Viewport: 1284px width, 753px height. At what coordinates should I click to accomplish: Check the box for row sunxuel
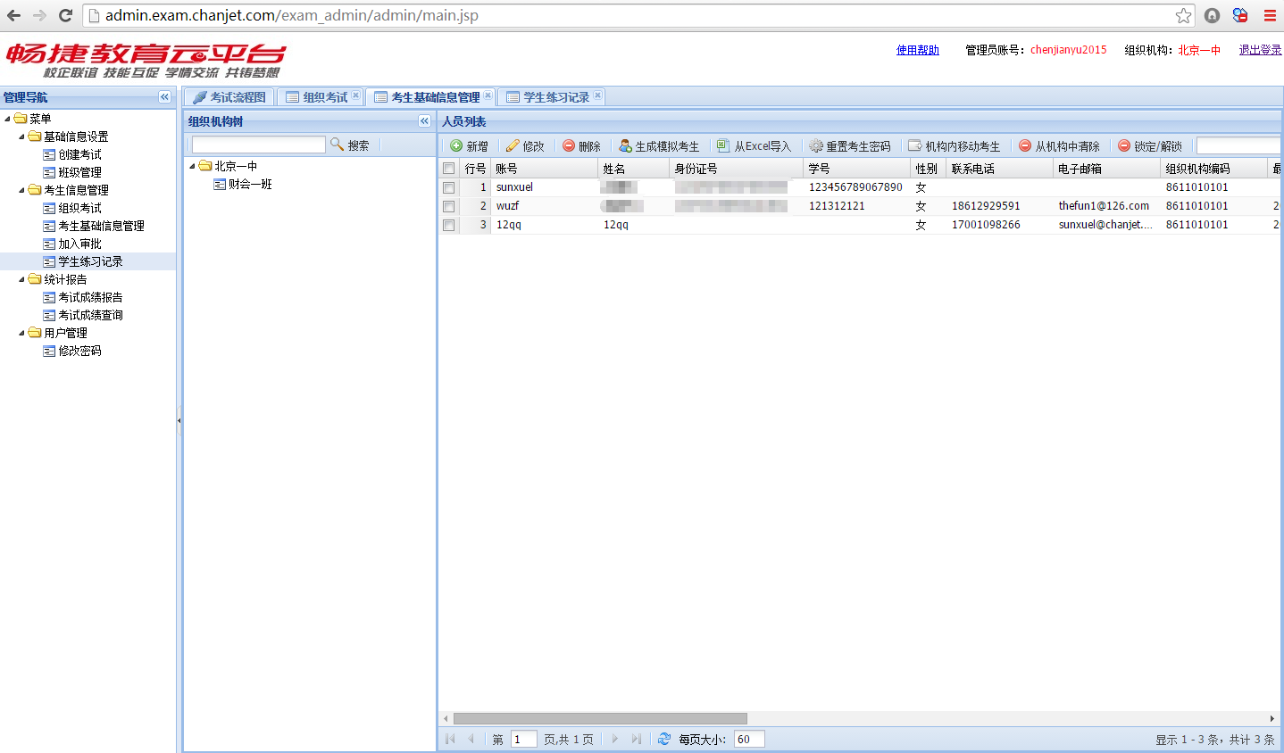[449, 187]
